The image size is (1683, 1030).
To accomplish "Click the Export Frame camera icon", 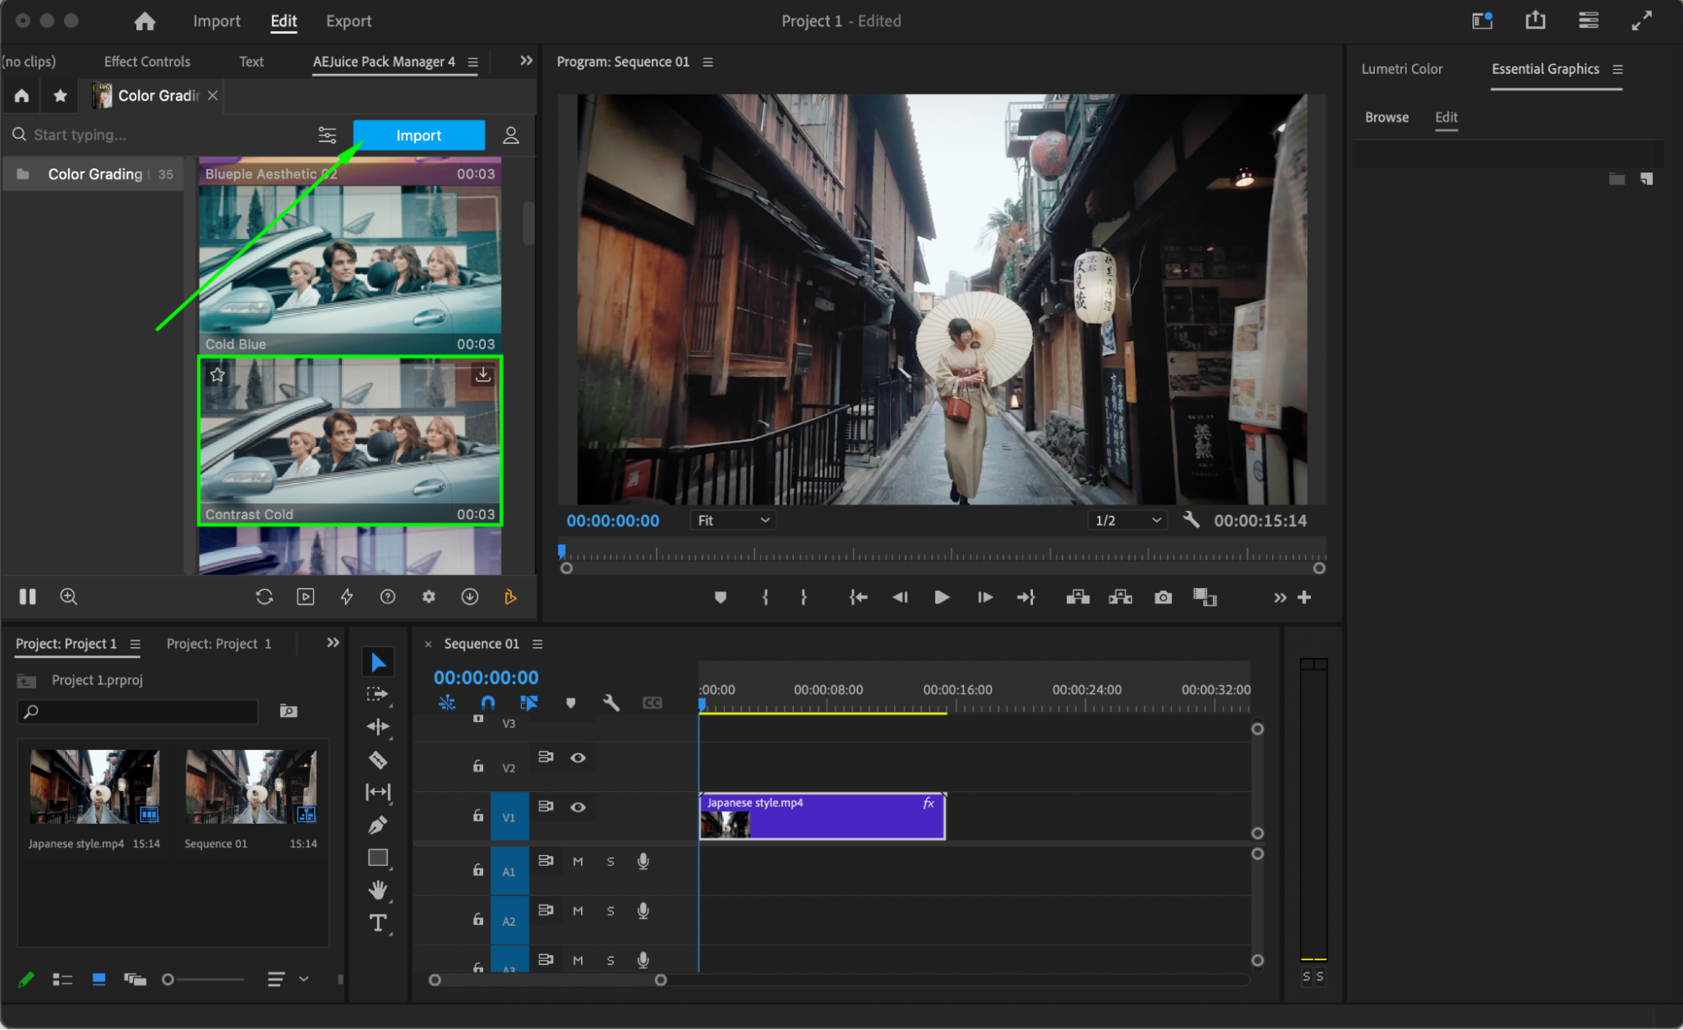I will point(1163,597).
